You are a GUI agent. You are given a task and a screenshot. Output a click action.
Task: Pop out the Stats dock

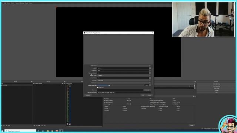[x=194, y=96]
